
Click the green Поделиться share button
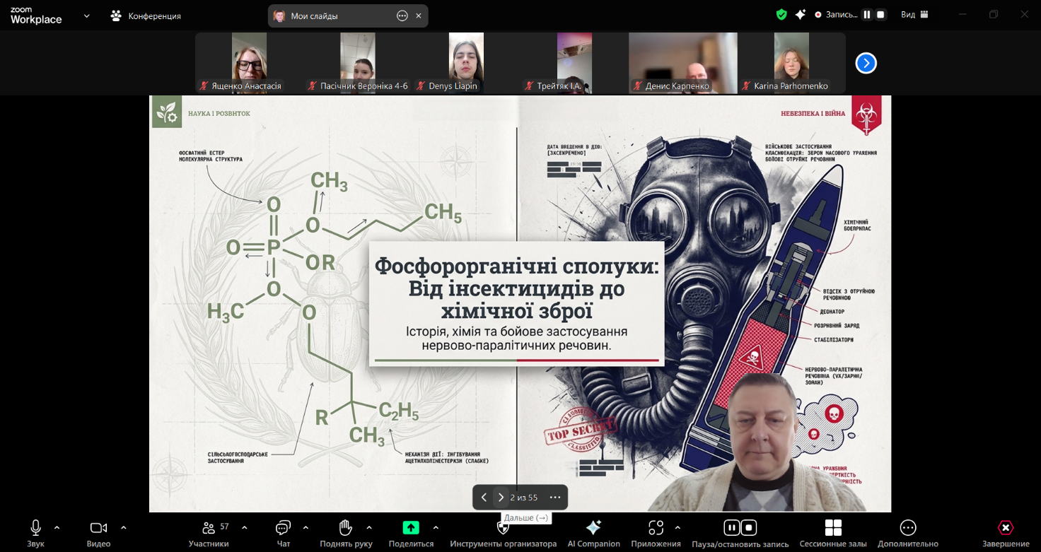[x=411, y=528]
